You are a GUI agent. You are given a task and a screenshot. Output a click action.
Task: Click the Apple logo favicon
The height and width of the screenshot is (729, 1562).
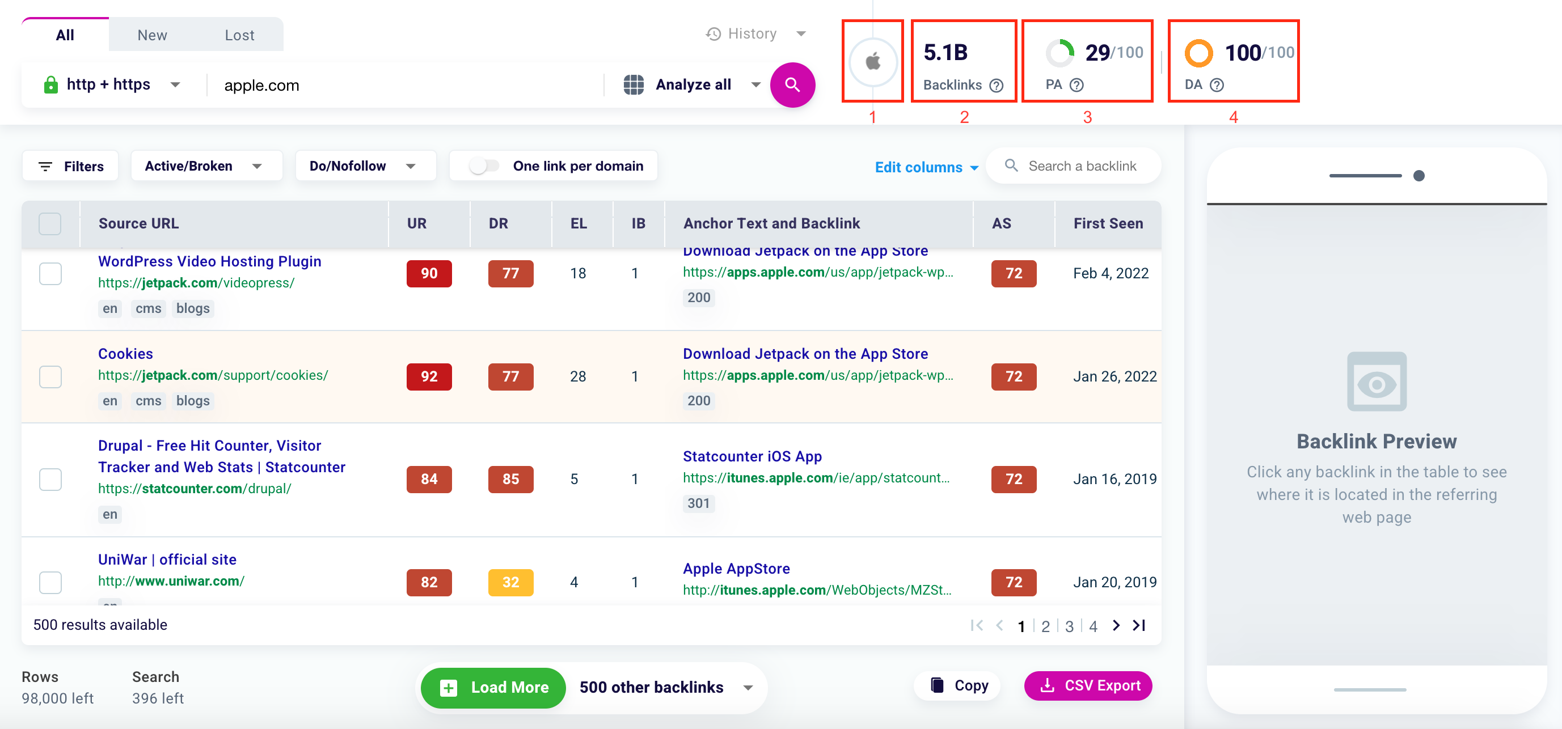tap(872, 61)
